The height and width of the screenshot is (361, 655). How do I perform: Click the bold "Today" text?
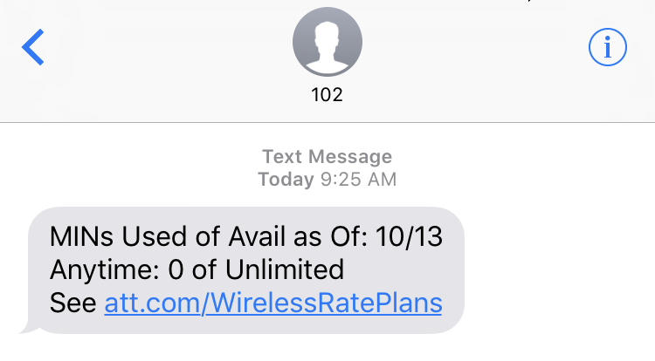coord(286,180)
